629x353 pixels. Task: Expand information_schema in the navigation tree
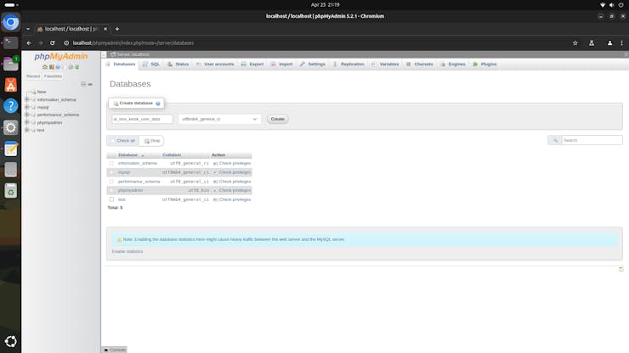[x=27, y=99]
